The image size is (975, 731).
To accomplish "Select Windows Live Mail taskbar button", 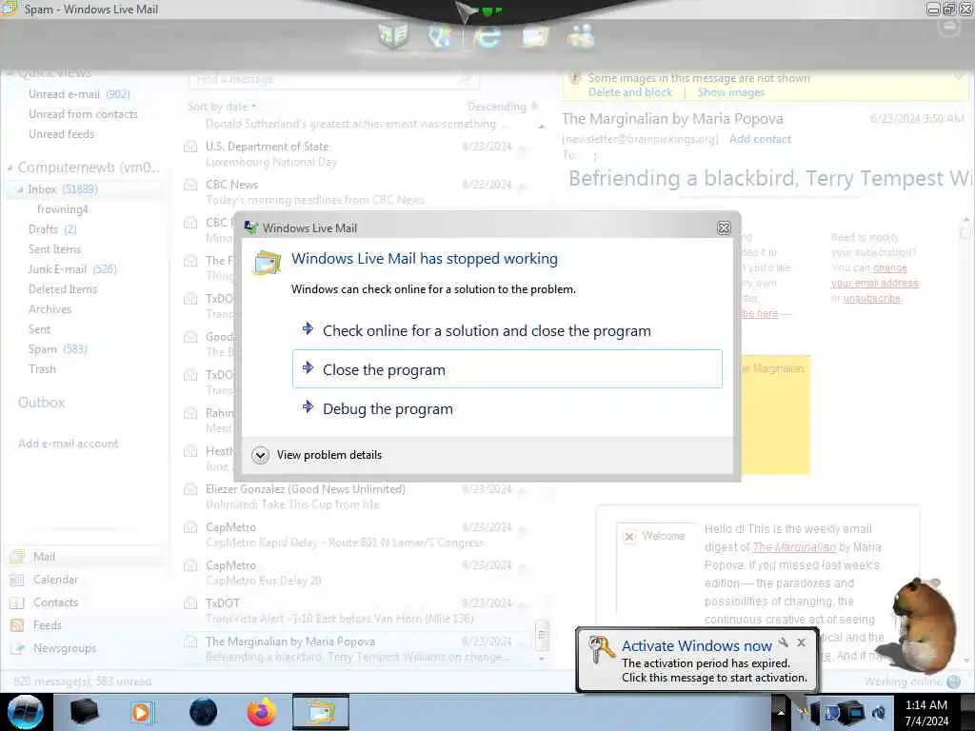I will (x=321, y=712).
